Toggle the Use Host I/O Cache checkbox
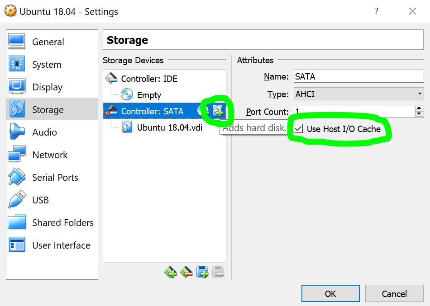Image resolution: width=430 pixels, height=306 pixels. point(299,129)
